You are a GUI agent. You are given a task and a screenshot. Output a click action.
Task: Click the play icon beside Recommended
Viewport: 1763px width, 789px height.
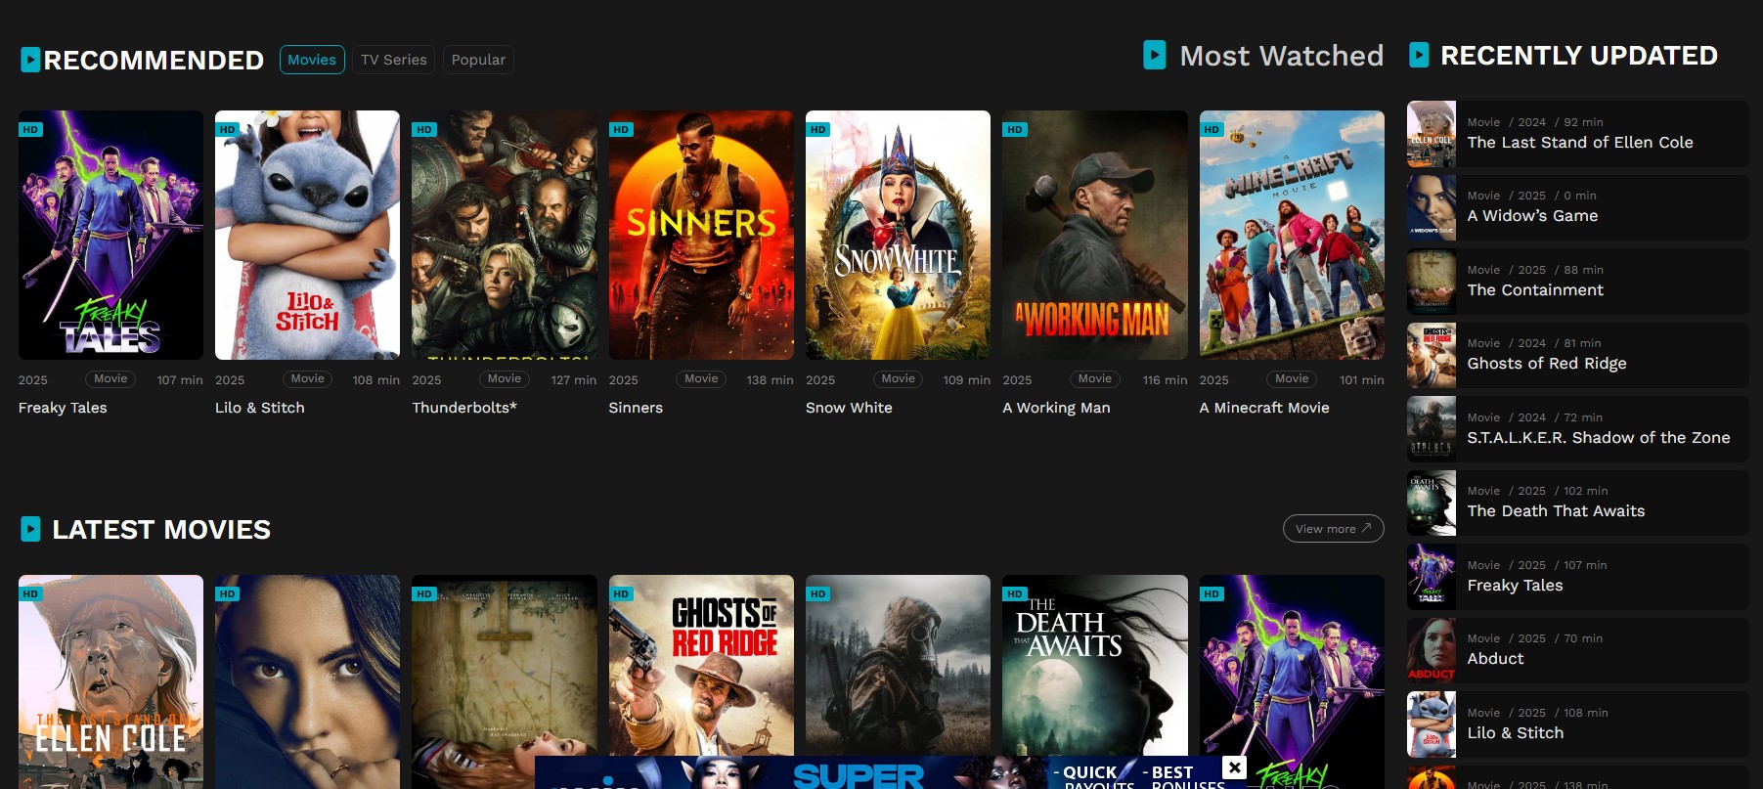pos(30,60)
